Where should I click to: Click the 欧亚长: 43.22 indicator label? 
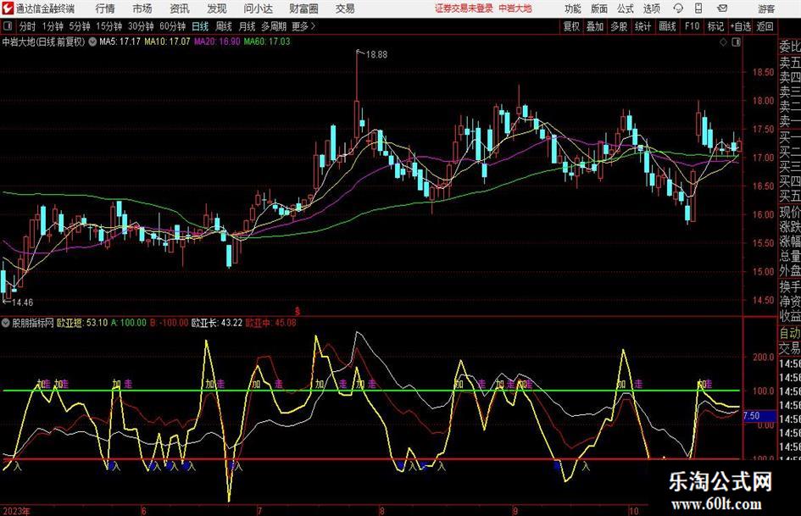tap(217, 323)
